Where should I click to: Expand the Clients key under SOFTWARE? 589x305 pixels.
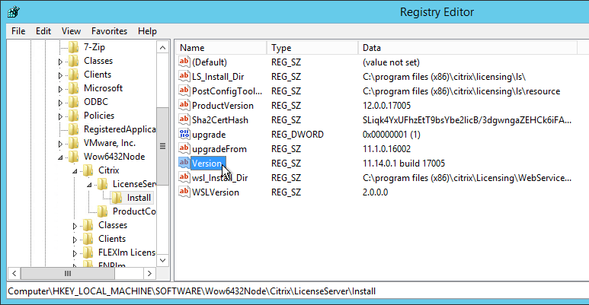60,75
